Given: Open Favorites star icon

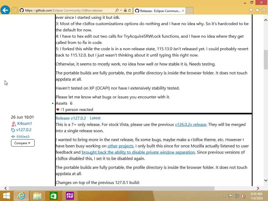Looking at the screenshot, I should point(257,10).
